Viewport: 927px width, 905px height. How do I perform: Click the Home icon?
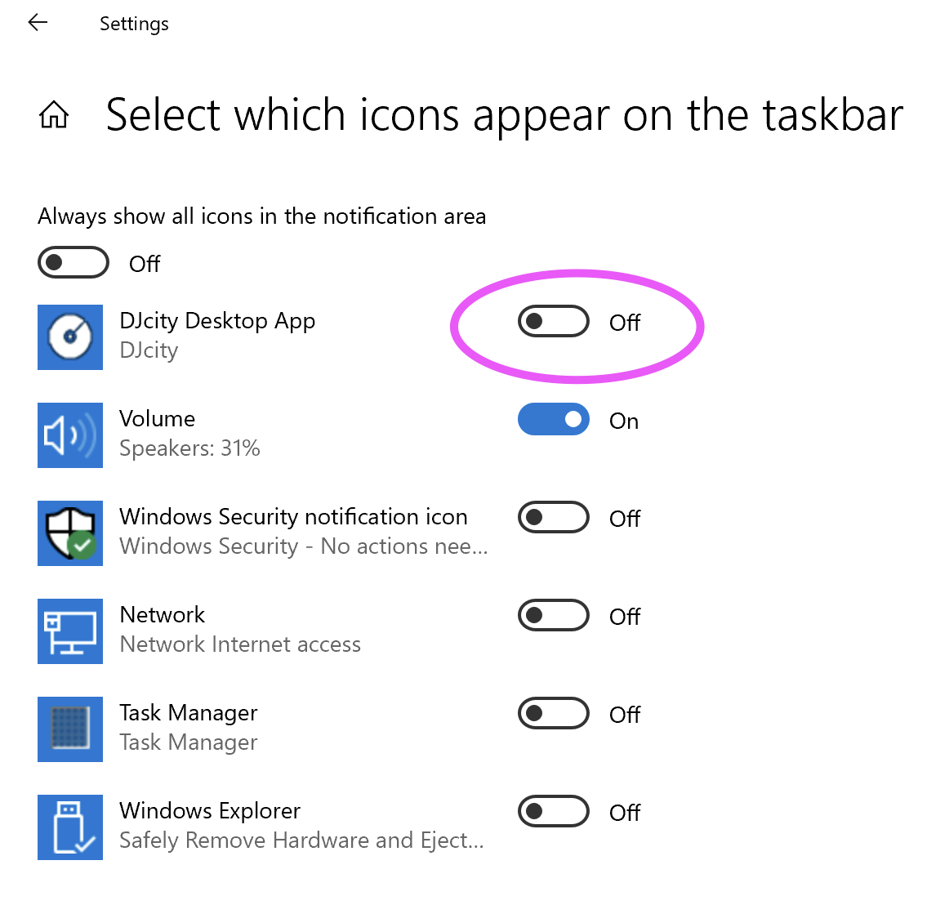click(54, 115)
